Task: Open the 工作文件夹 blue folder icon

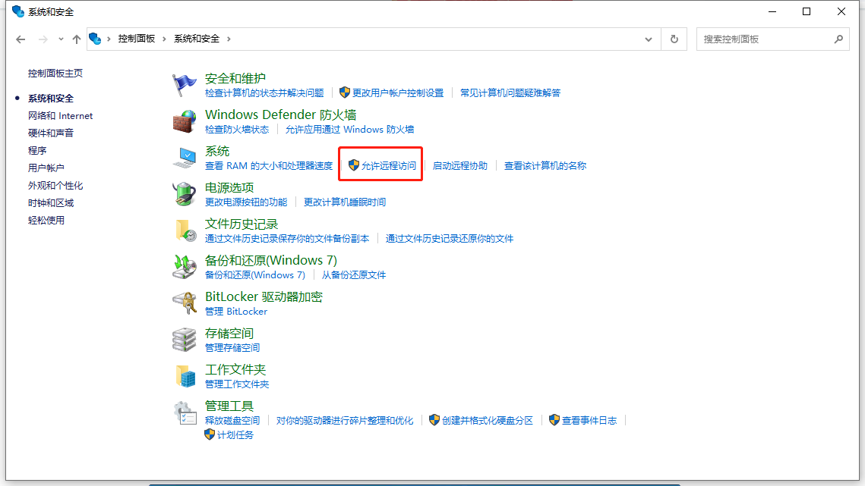Action: click(185, 376)
